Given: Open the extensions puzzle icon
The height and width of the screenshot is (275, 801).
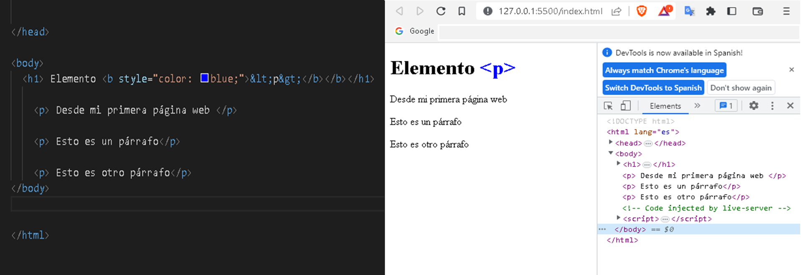Looking at the screenshot, I should (x=710, y=11).
